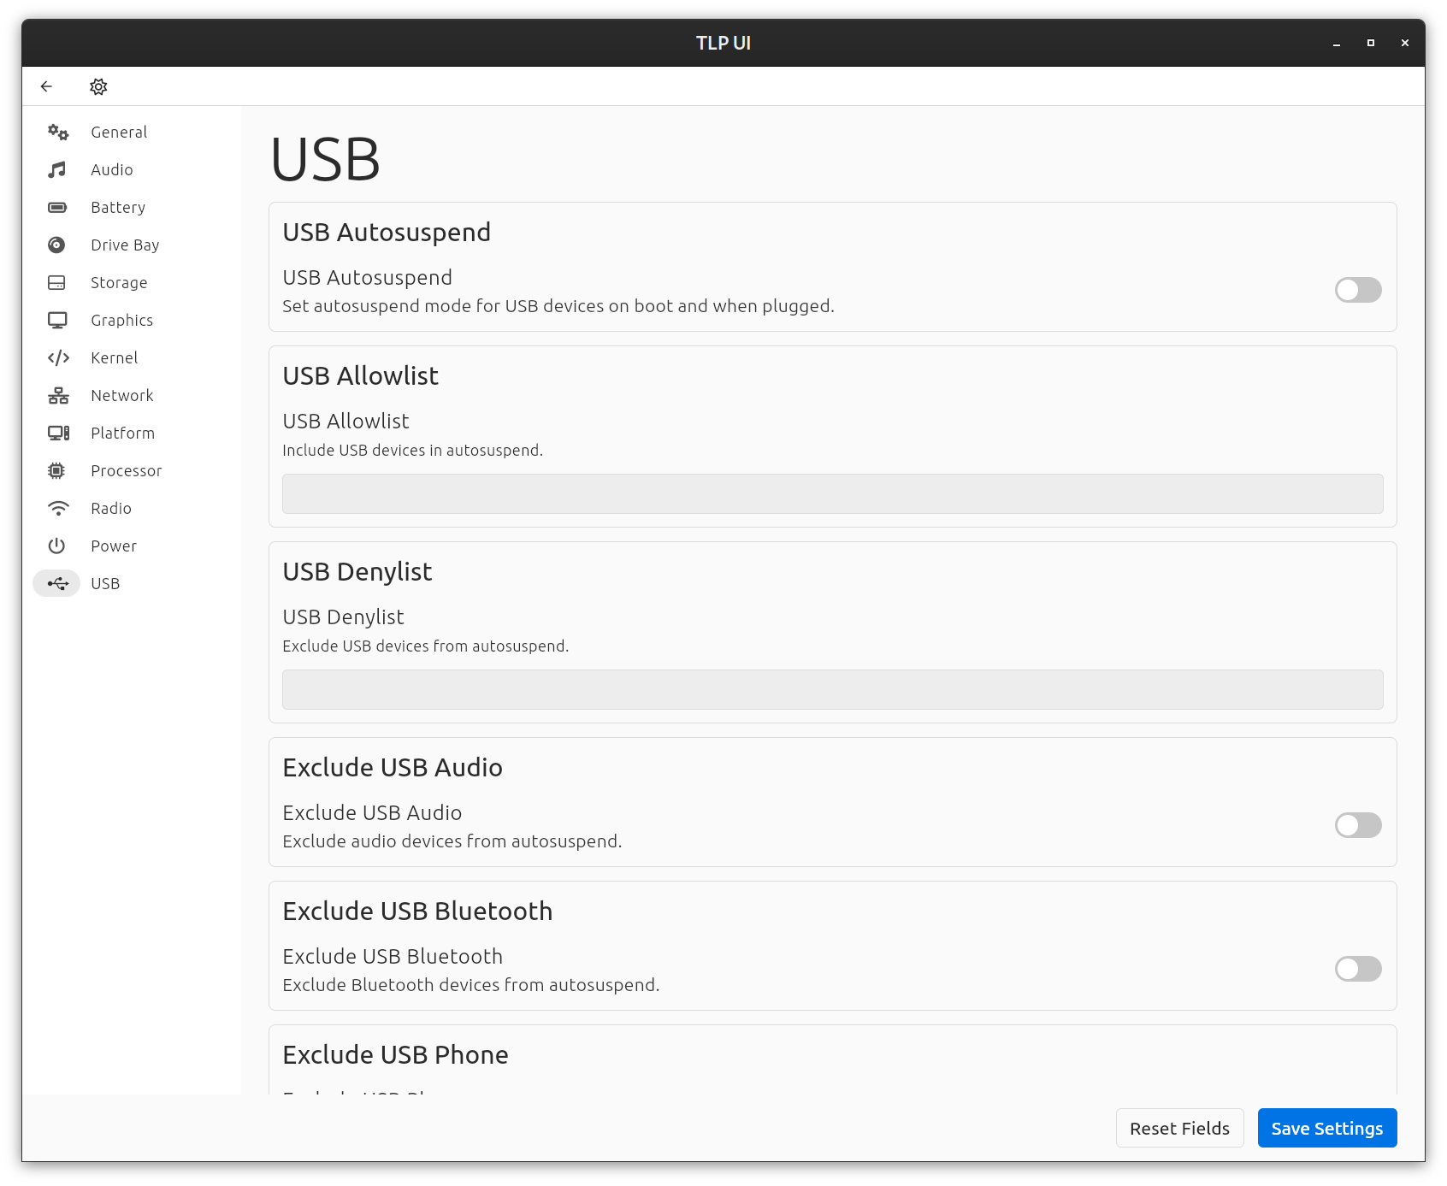The image size is (1447, 1186).
Task: Click the Network topology icon
Action: pos(57,395)
